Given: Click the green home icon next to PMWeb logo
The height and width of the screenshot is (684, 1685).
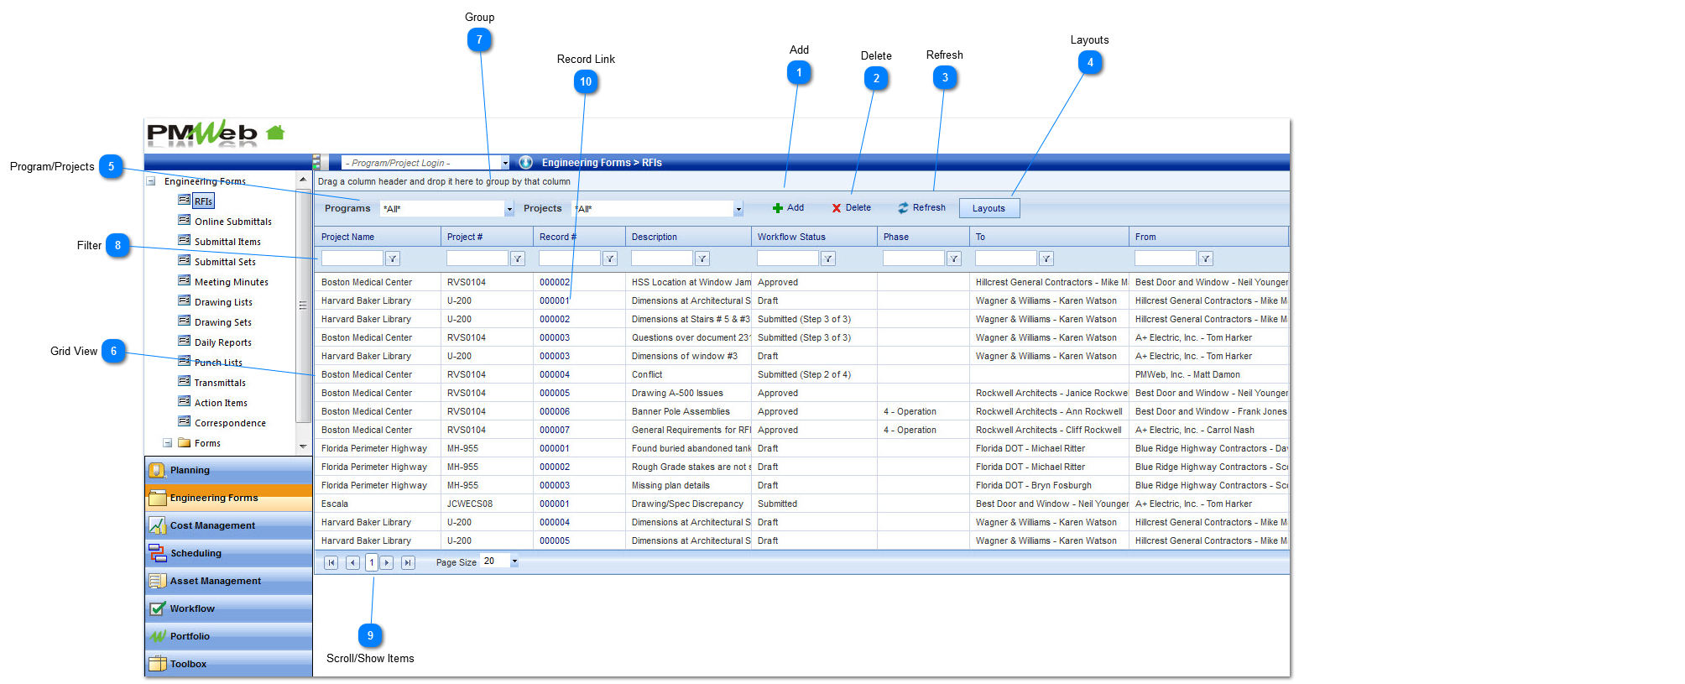Looking at the screenshot, I should pos(275,133).
